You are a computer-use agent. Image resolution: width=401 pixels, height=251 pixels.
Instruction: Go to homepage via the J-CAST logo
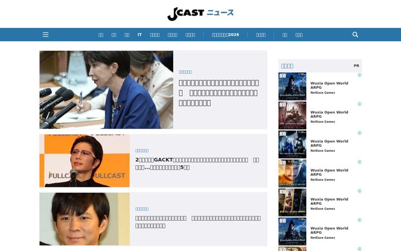click(200, 14)
